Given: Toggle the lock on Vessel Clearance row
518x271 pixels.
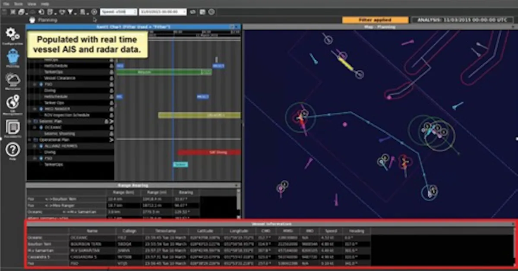Looking at the screenshot, I should coord(111,78).
